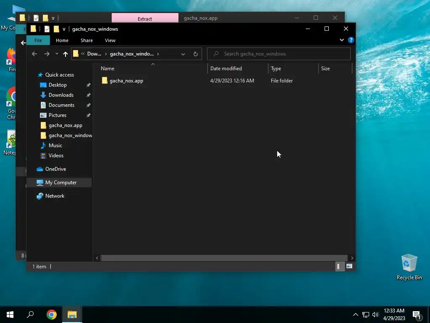Open the File ribbon tab
This screenshot has height=323, width=430.
tap(38, 40)
